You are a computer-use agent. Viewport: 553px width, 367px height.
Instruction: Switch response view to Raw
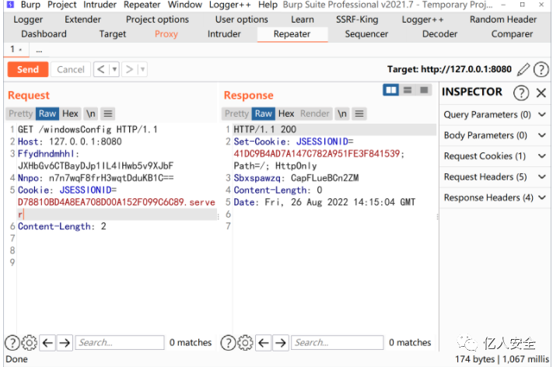click(264, 114)
